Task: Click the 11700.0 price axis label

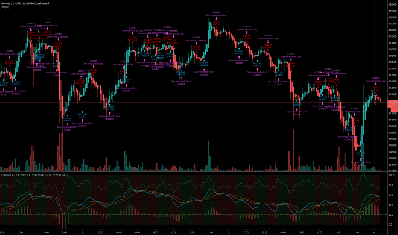Action: click(x=393, y=43)
